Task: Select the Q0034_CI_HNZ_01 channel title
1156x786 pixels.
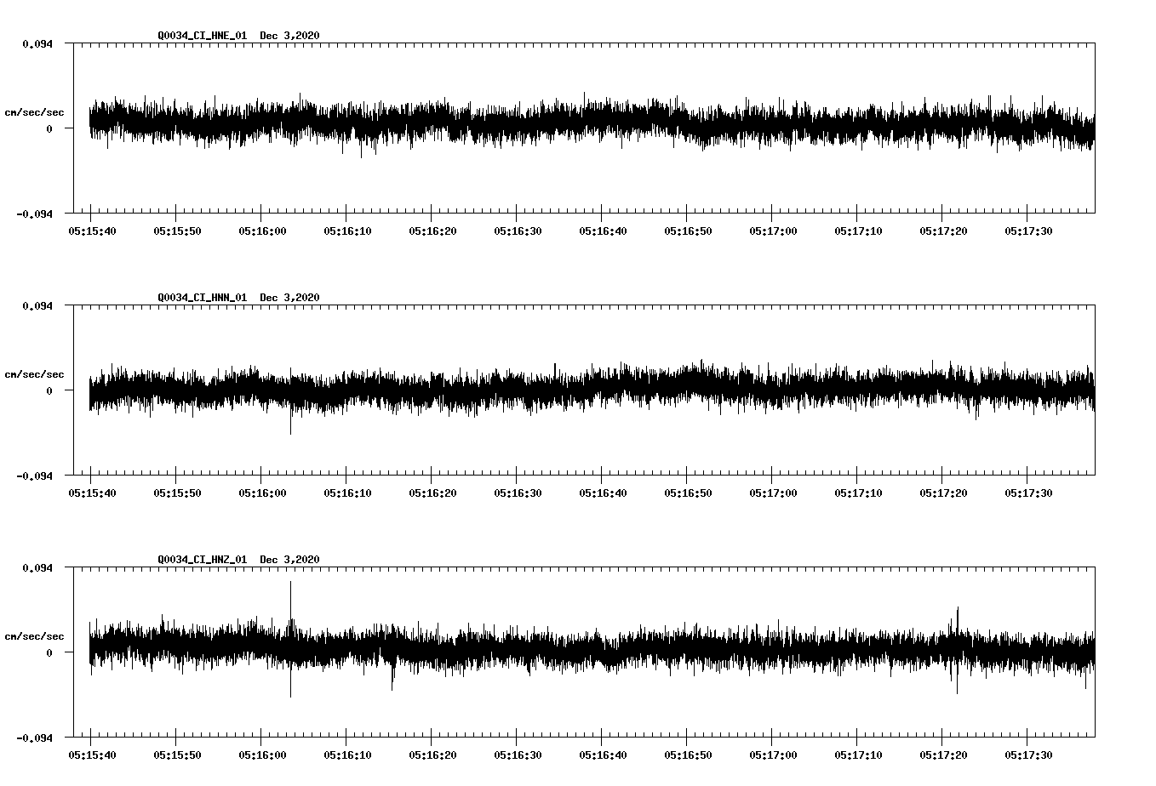Action: coord(200,560)
